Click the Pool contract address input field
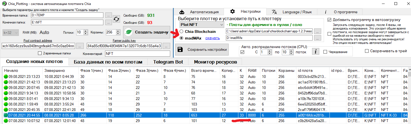 [x=38, y=46]
